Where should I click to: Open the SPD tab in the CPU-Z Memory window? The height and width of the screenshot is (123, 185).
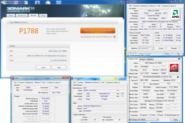point(44,83)
